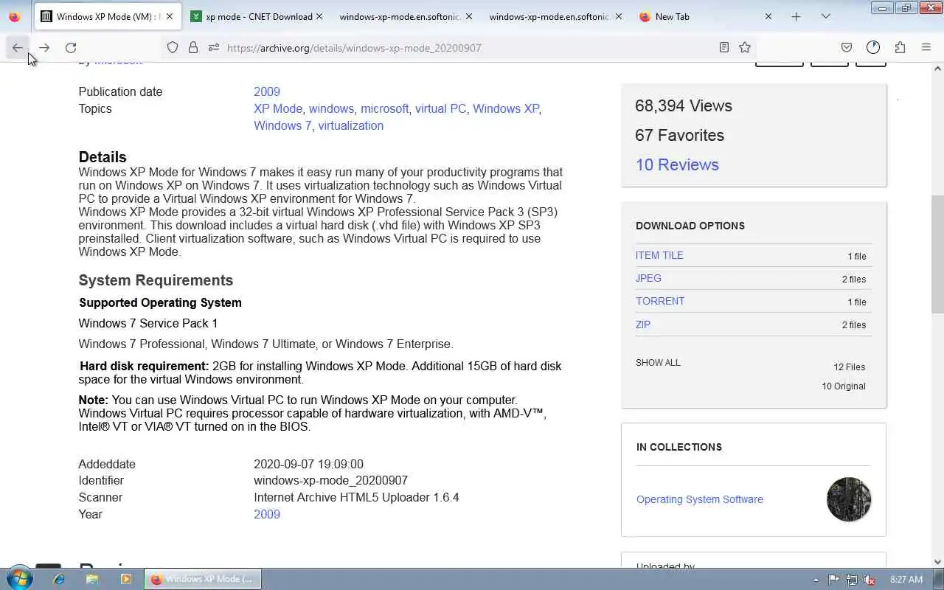
Task: Click the 68,394 Views text
Action: (684, 105)
